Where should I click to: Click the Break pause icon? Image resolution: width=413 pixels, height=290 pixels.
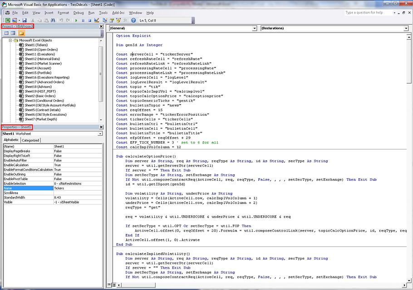click(x=83, y=20)
